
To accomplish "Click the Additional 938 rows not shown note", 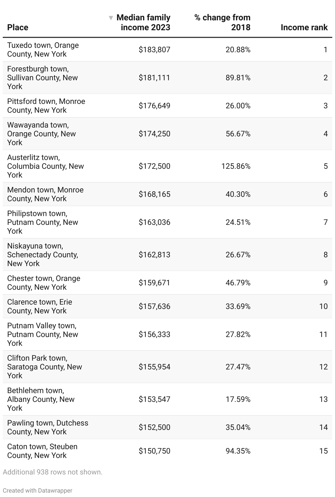I will click(53, 472).
